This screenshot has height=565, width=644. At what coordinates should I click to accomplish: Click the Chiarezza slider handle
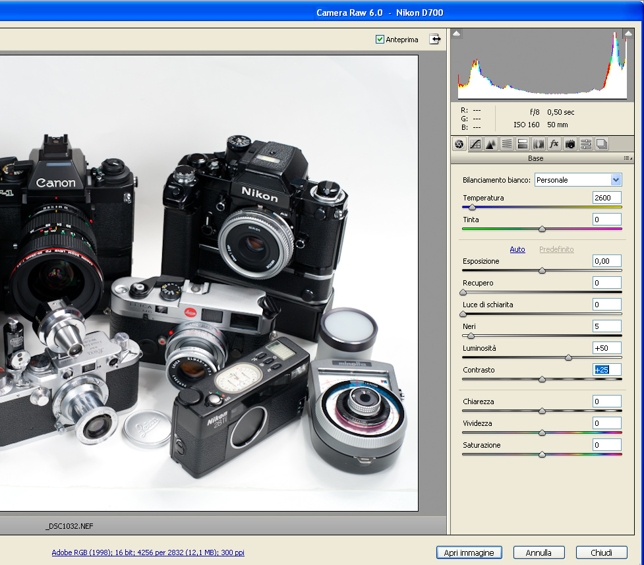click(x=542, y=411)
